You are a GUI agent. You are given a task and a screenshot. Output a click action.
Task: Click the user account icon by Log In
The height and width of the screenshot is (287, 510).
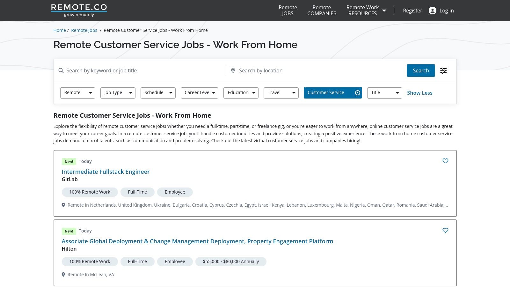pos(432,11)
